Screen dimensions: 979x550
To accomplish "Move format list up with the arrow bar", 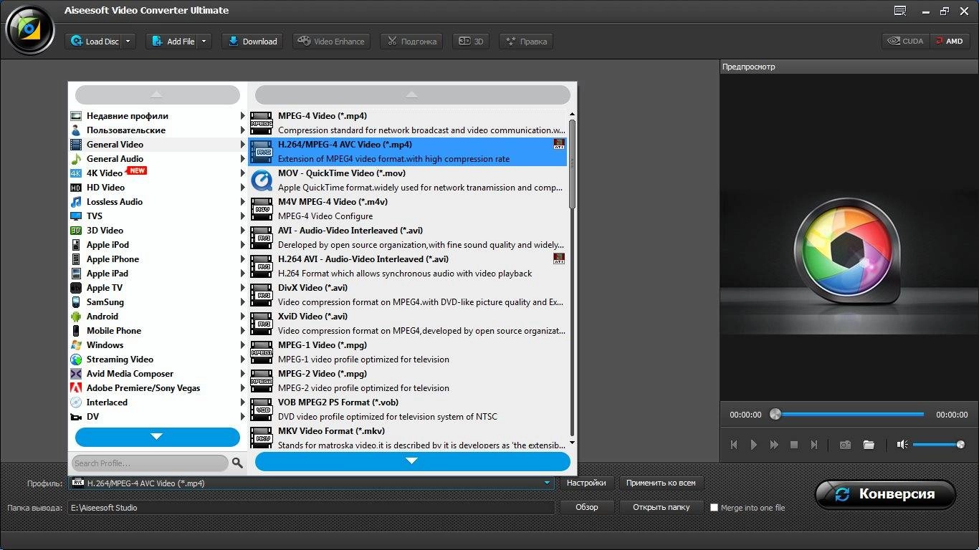I will 412,95.
